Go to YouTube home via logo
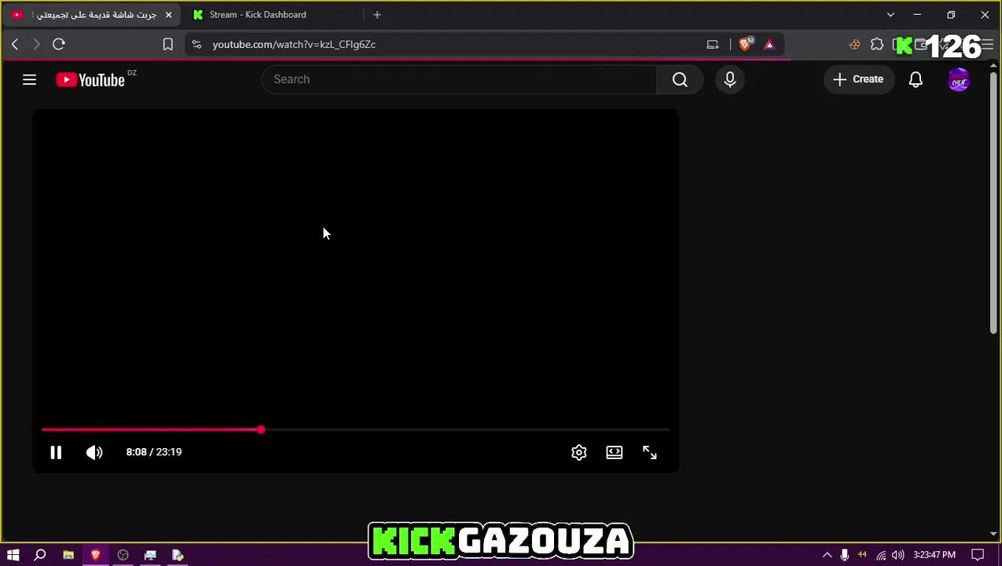Viewport: 1002px width, 566px height. pyautogui.click(x=90, y=79)
